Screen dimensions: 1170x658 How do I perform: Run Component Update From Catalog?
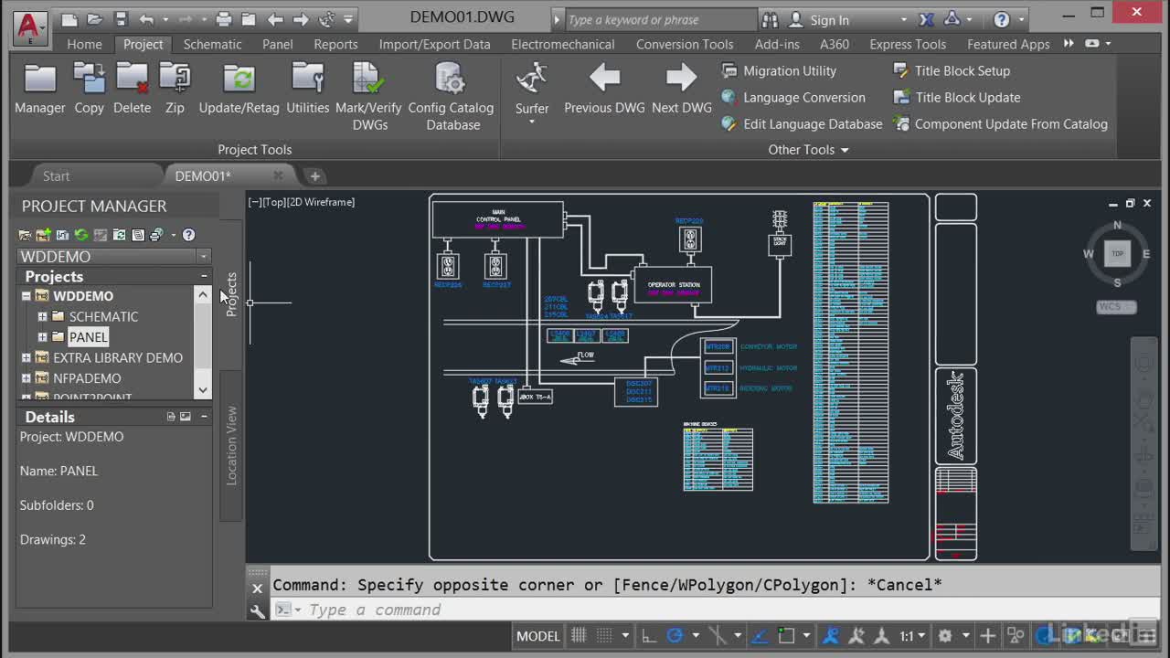pos(1000,123)
